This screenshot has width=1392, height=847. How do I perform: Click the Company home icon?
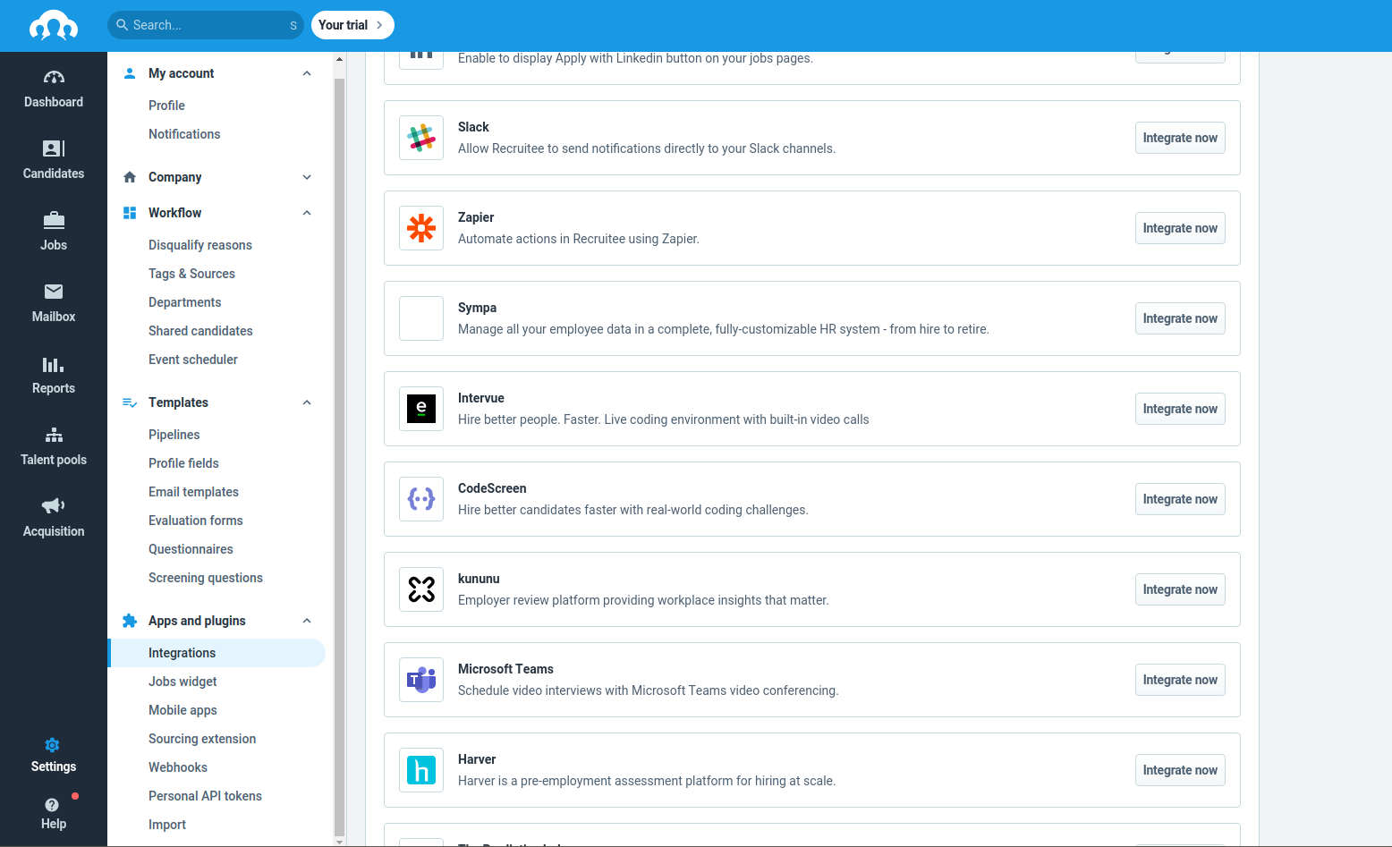pos(130,177)
